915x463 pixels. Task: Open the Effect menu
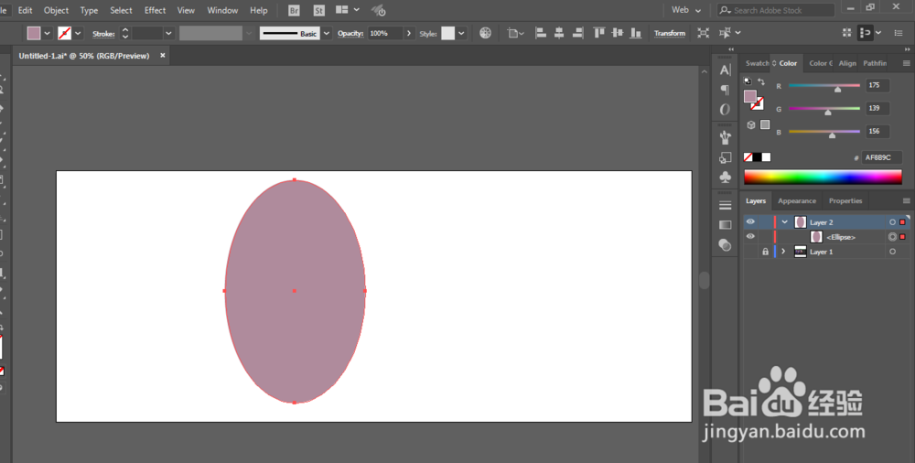156,10
